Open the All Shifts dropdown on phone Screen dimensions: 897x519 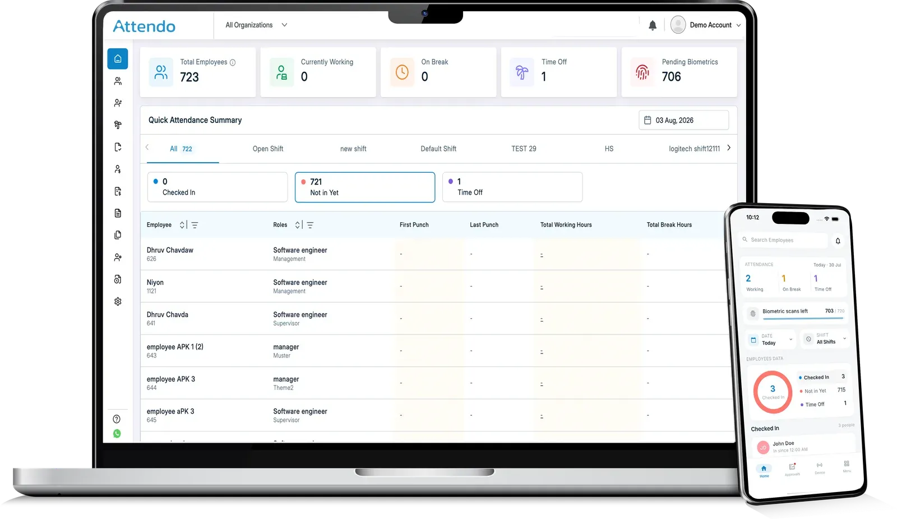(x=825, y=338)
